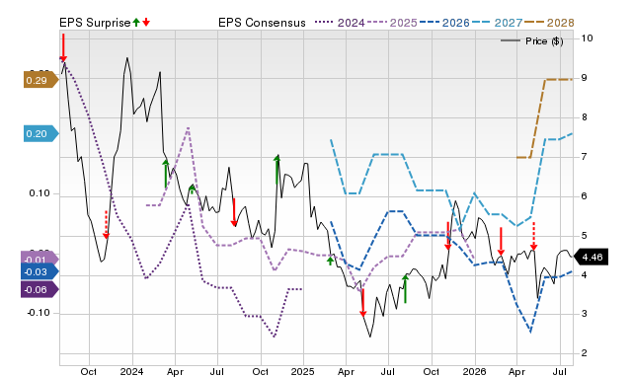Image resolution: width=632 pixels, height=377 pixels.
Task: Click the red surprise arrow near November 2025
Action: point(447,236)
